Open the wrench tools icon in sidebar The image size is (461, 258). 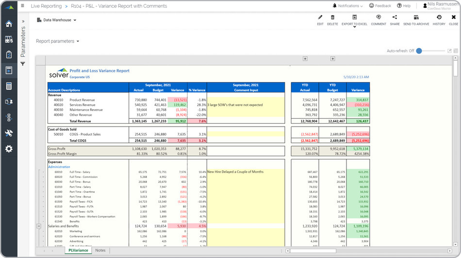click(8, 133)
